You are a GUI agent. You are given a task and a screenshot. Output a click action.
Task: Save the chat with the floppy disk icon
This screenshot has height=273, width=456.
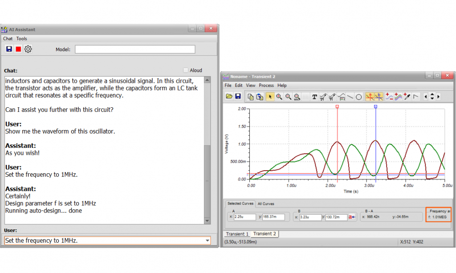tap(9, 49)
